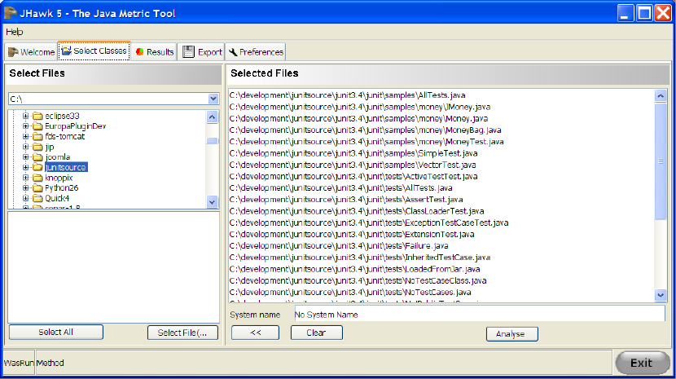Image resolution: width=676 pixels, height=379 pixels.
Task: Select the knoppix folder
Action: pyautogui.click(x=59, y=178)
